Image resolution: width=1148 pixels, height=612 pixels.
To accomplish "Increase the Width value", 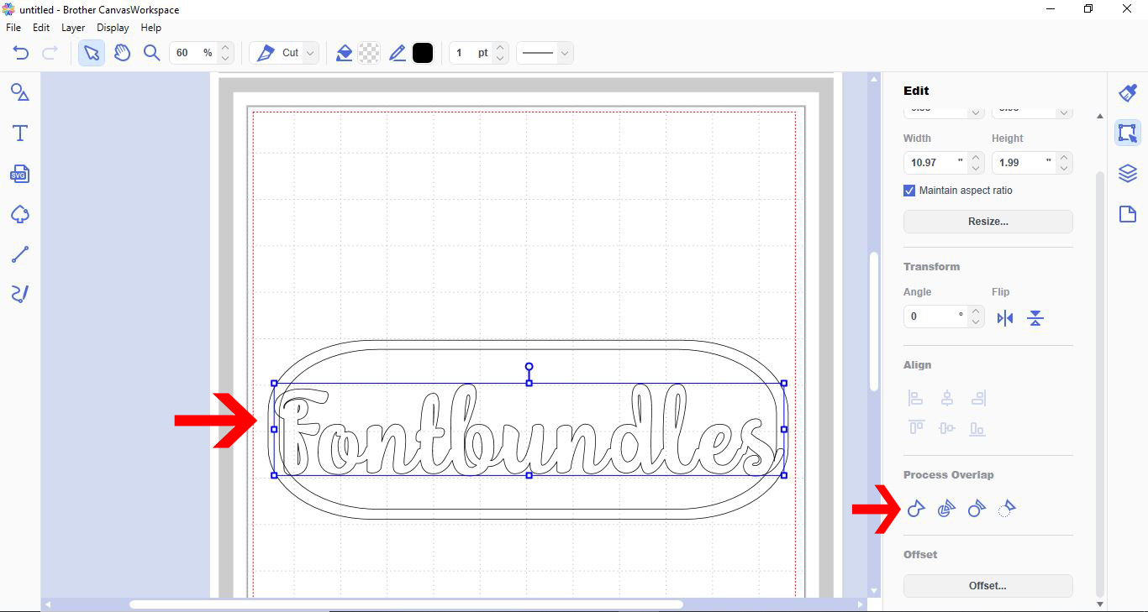I will coord(976,157).
